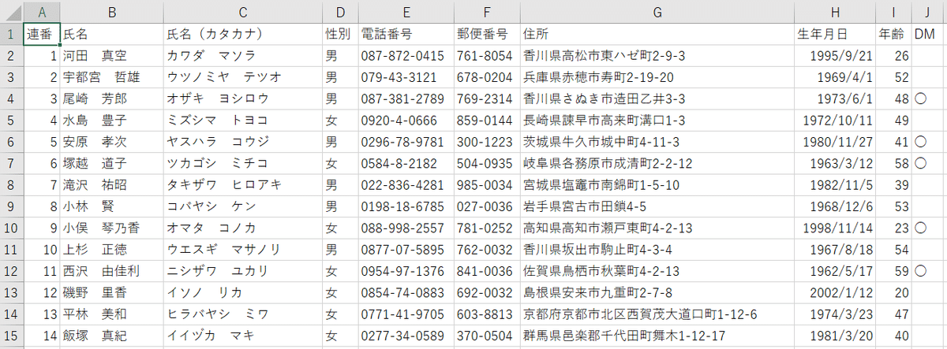
Task: Click the select-all corner triangle
Action: tap(12, 12)
